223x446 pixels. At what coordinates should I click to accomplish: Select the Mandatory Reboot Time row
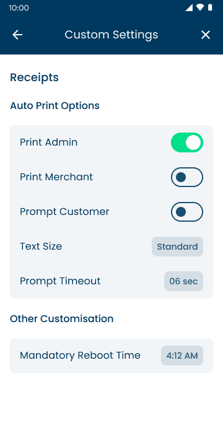point(111,356)
